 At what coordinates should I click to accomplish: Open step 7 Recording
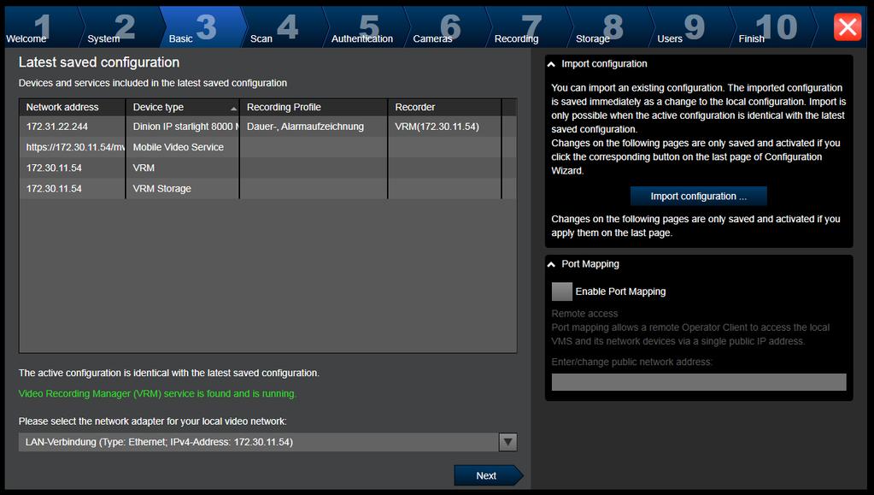tap(527, 27)
